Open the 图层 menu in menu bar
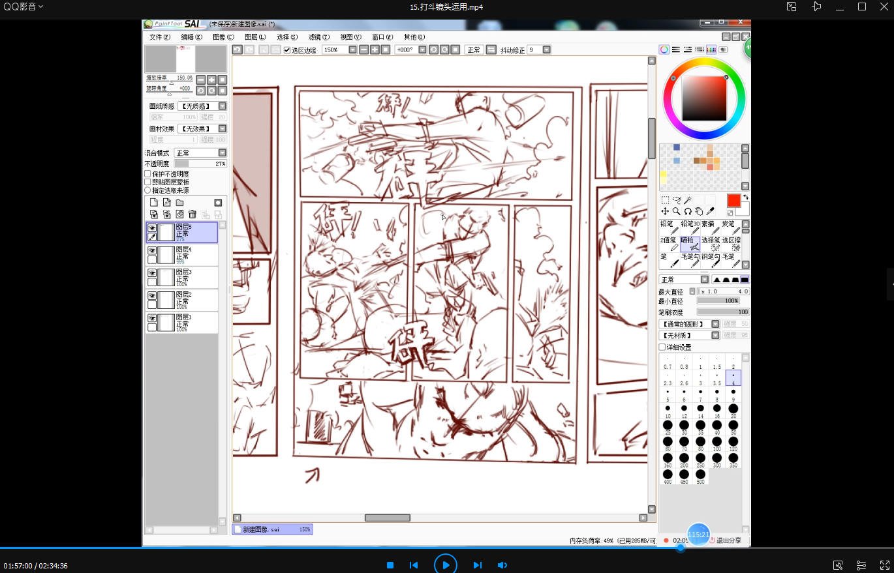This screenshot has height=573, width=894. tap(254, 37)
